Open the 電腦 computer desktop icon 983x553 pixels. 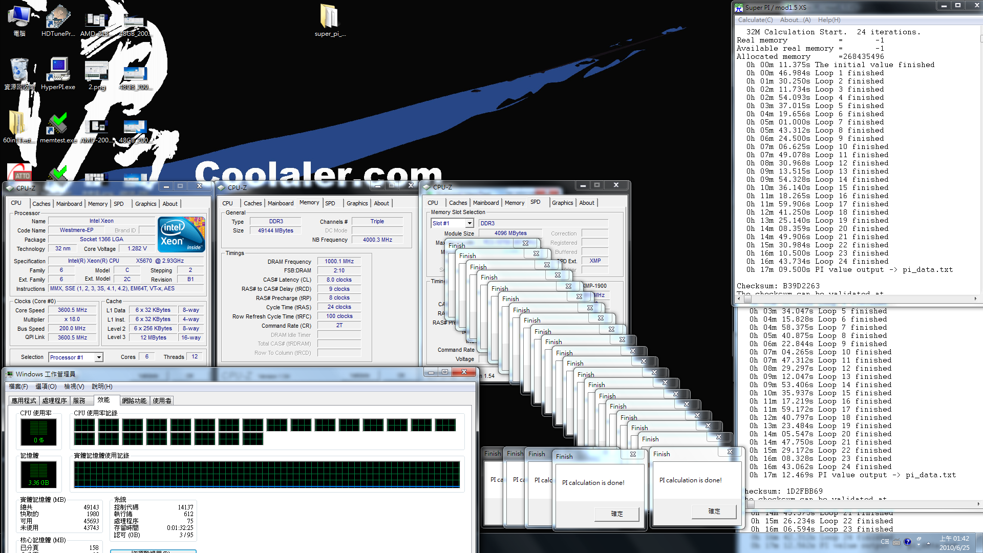pyautogui.click(x=19, y=20)
